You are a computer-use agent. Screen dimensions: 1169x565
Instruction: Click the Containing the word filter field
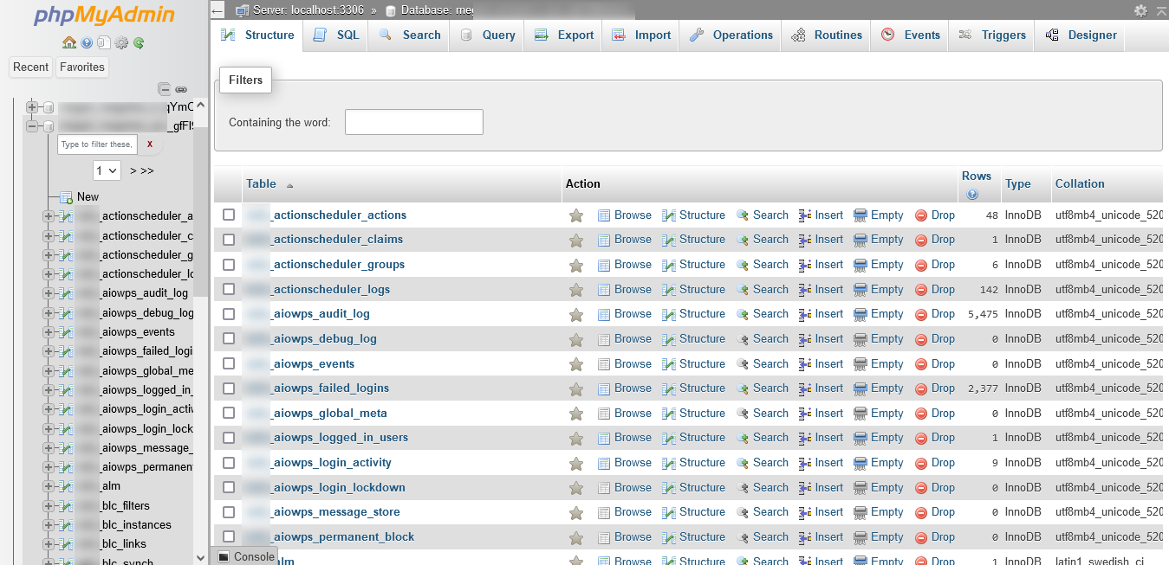coord(414,122)
